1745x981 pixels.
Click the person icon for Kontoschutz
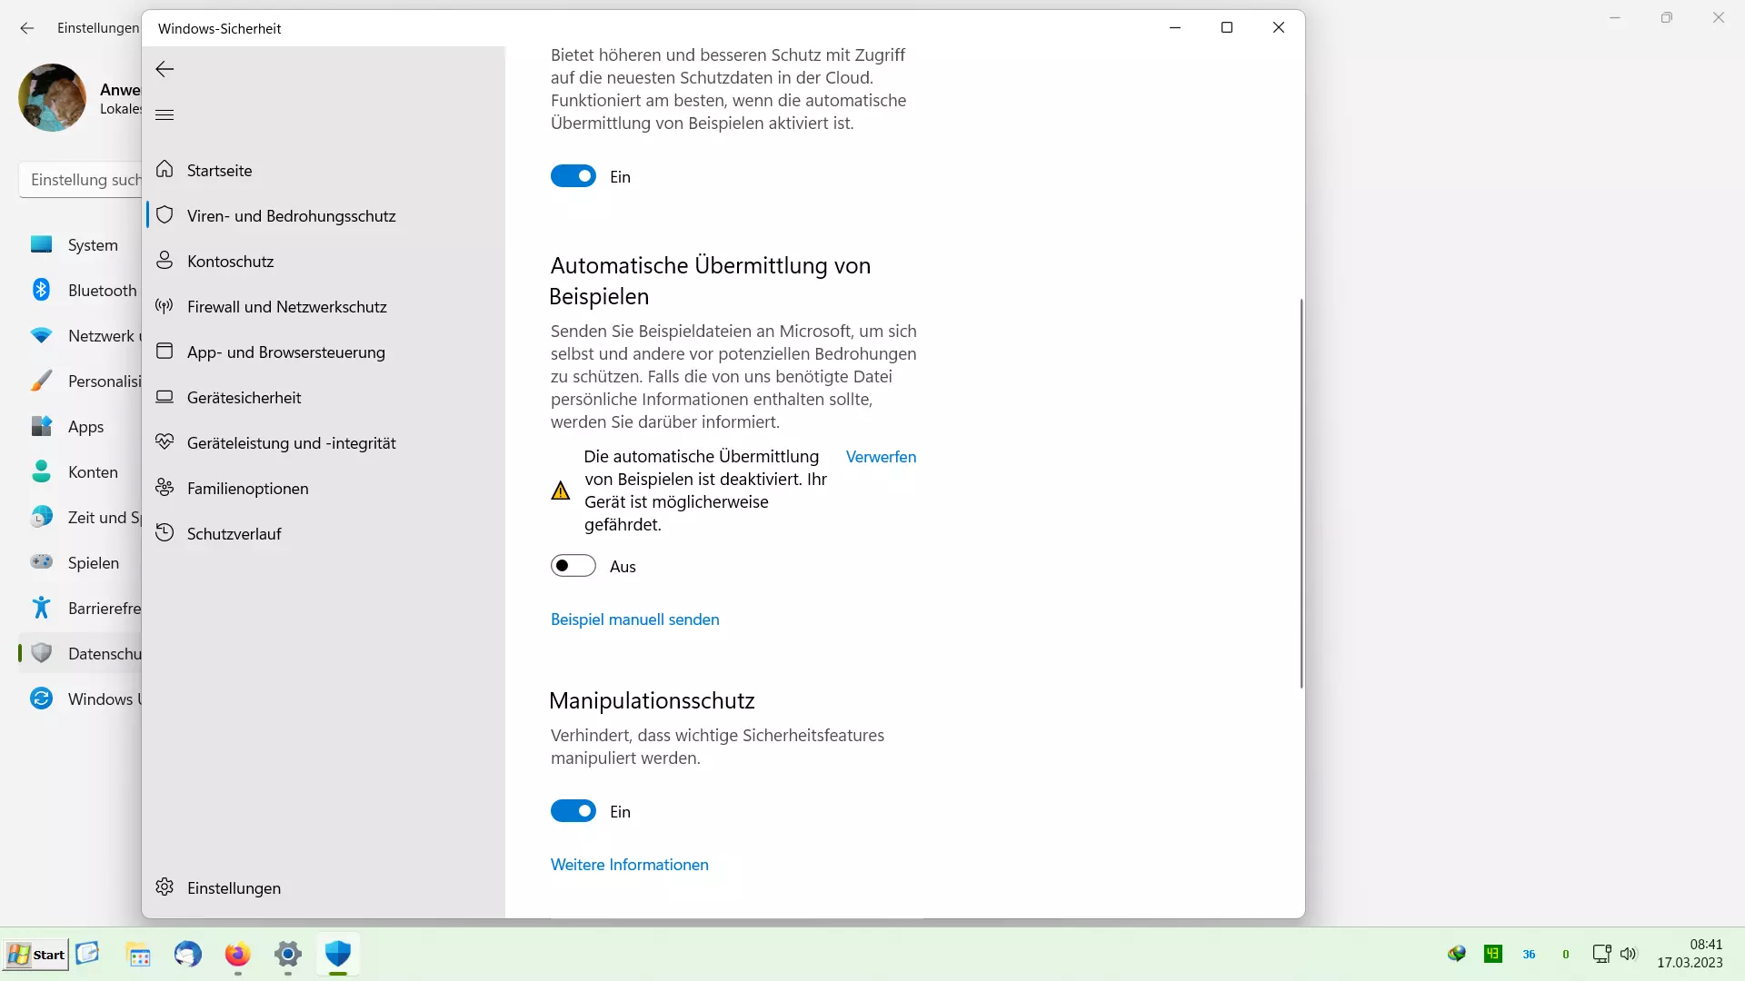pyautogui.click(x=165, y=261)
